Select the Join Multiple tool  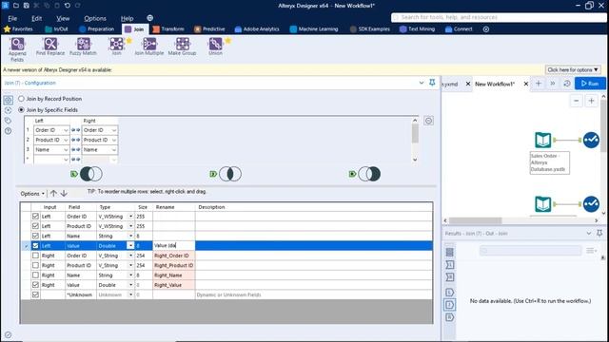149,47
